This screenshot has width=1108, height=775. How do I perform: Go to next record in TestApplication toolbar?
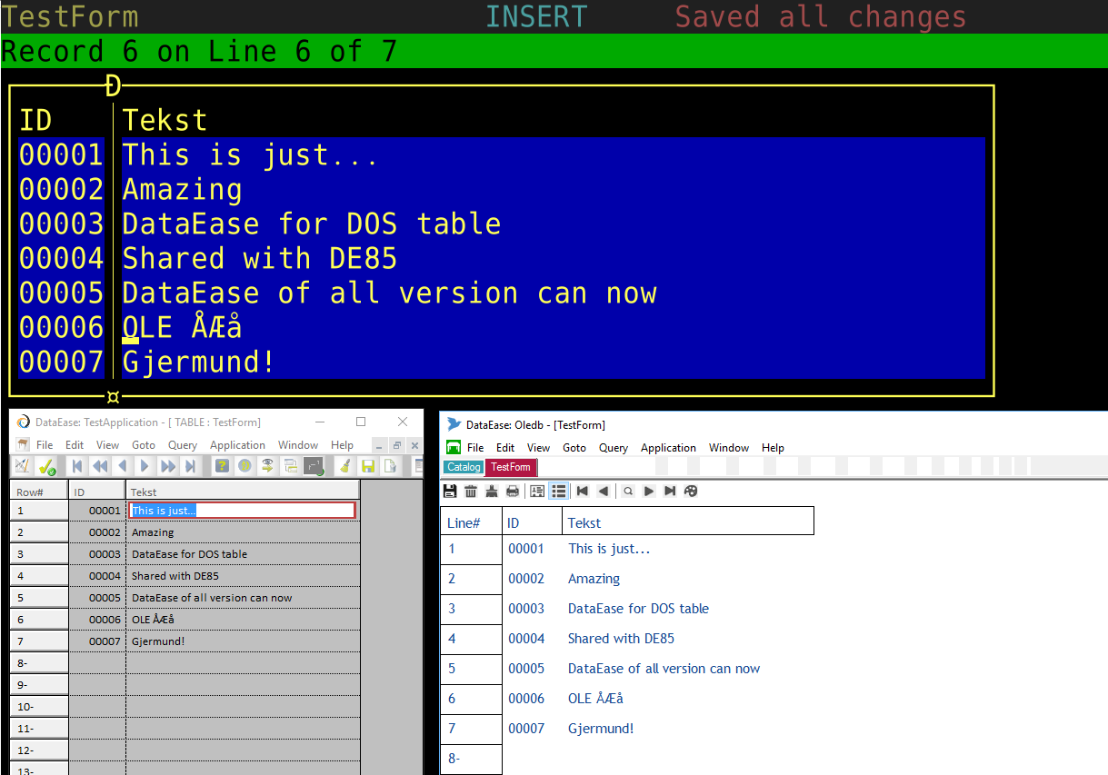(145, 466)
